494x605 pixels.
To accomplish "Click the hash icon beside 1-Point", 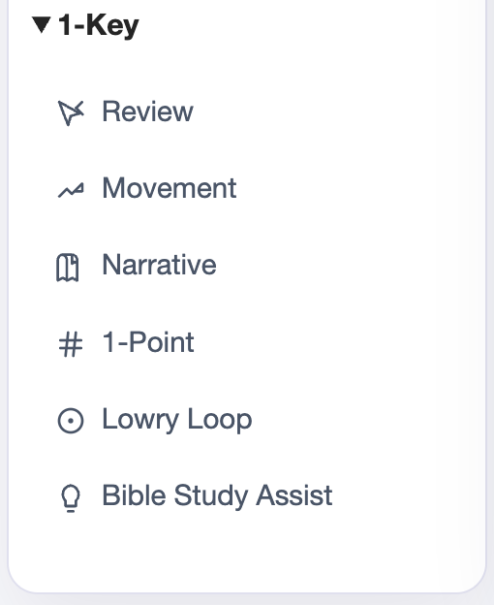I will 71,344.
